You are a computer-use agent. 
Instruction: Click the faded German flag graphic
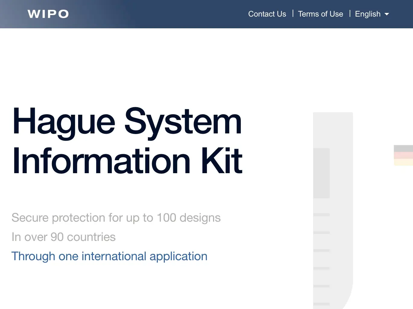tap(403, 155)
